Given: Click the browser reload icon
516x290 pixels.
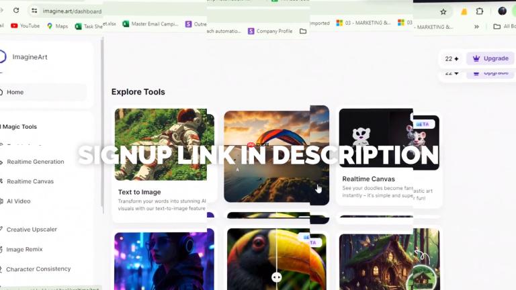Looking at the screenshot, I should tap(16, 11).
